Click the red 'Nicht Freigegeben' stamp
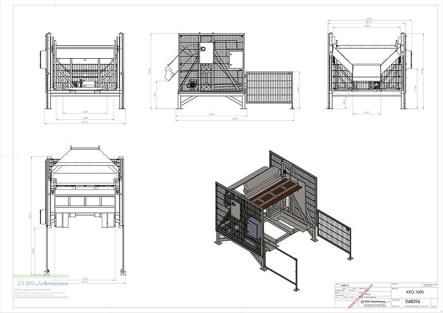 [359, 295]
